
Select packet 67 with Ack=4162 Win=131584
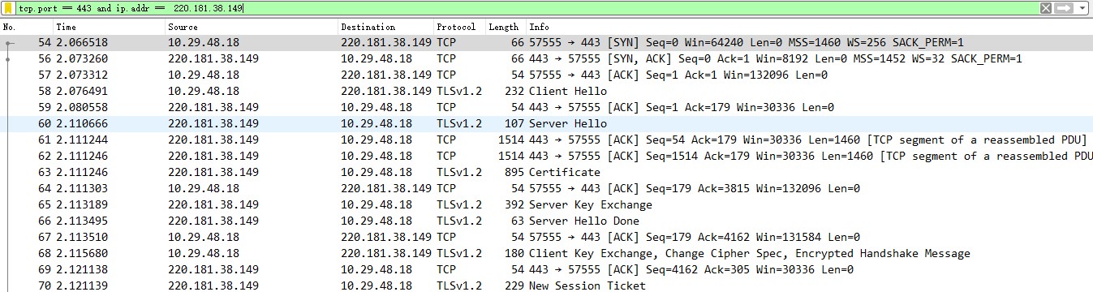coord(546,237)
